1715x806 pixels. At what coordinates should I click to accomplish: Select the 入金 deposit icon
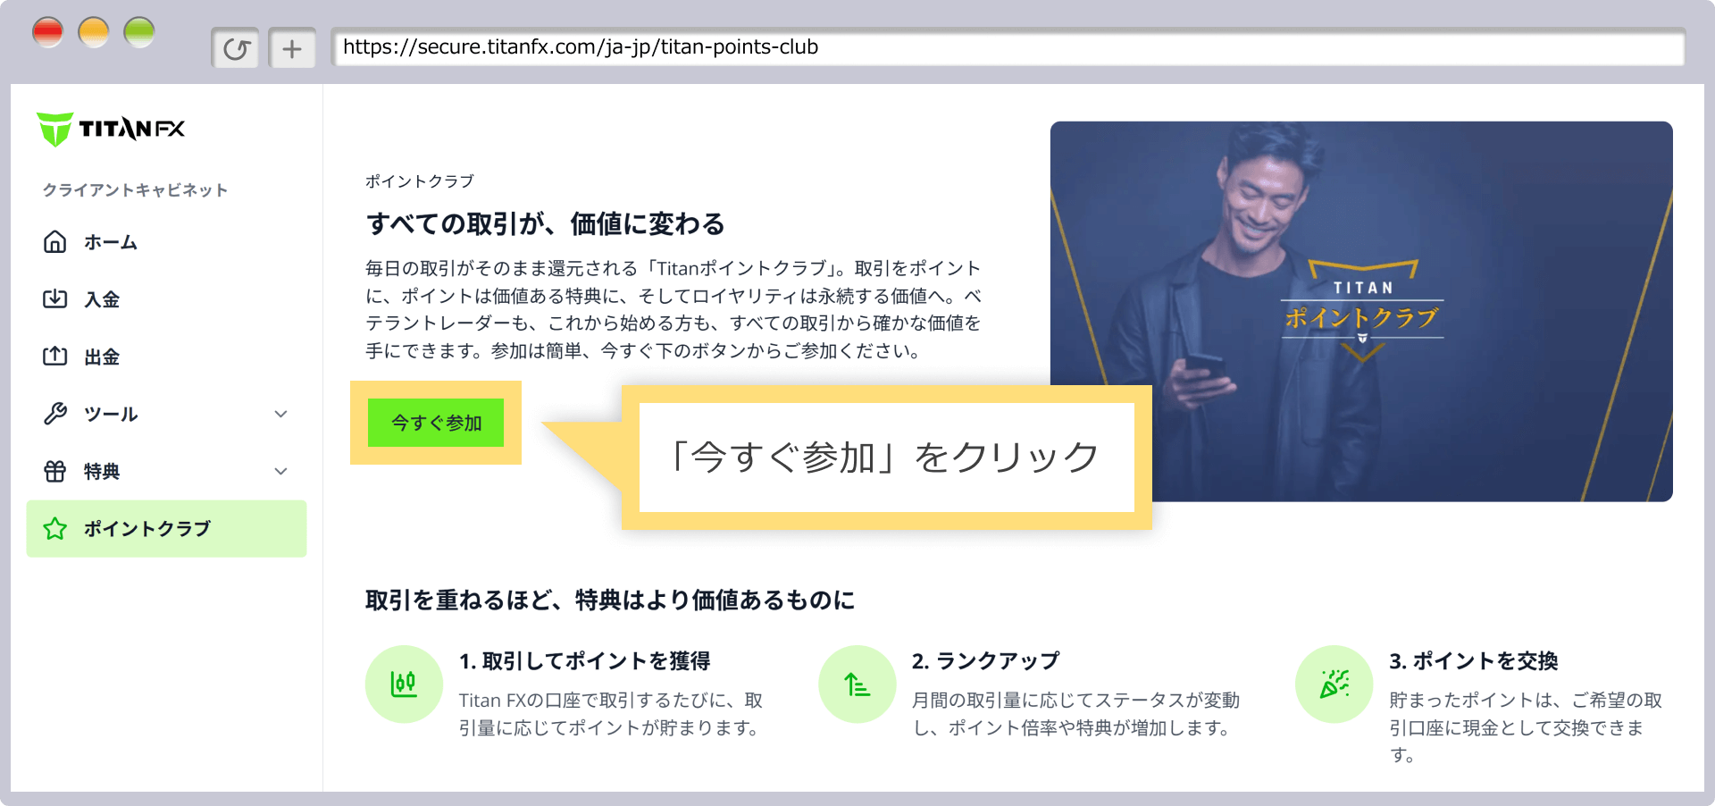(54, 299)
